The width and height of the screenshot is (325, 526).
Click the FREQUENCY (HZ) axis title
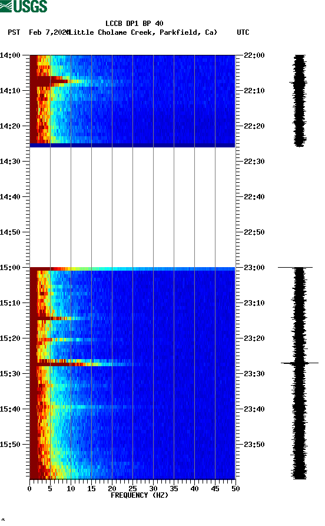[140, 495]
